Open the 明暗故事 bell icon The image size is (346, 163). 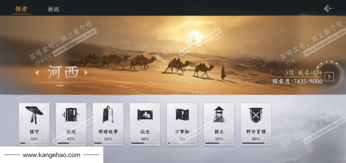(108, 114)
